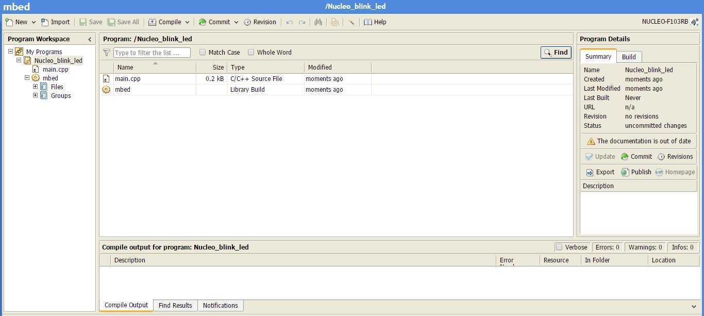
Task: Click the In Folder column header
Action: (614, 260)
